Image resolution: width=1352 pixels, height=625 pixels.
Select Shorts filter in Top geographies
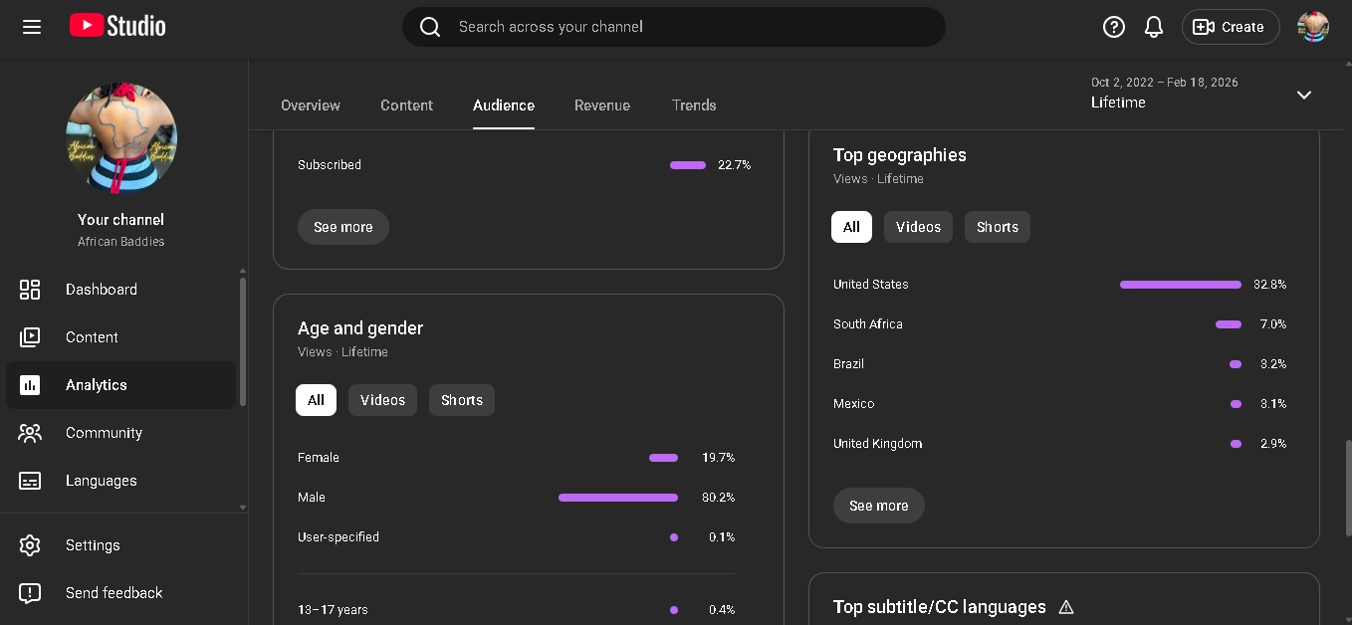pyautogui.click(x=998, y=227)
